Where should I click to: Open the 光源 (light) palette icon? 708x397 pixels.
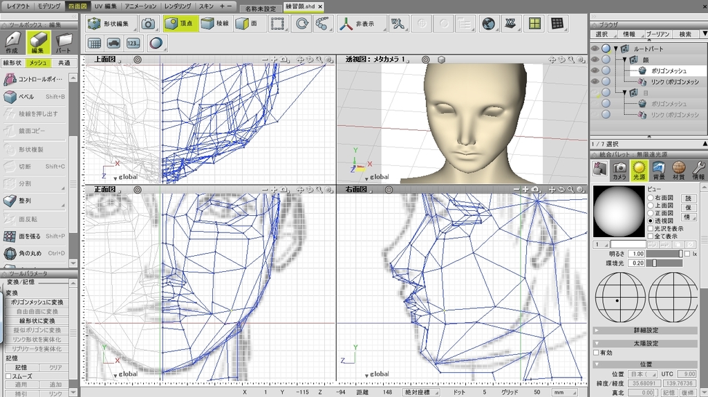(639, 169)
